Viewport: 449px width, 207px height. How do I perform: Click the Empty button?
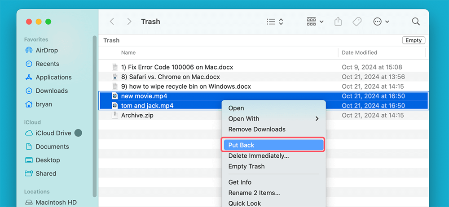tap(414, 40)
